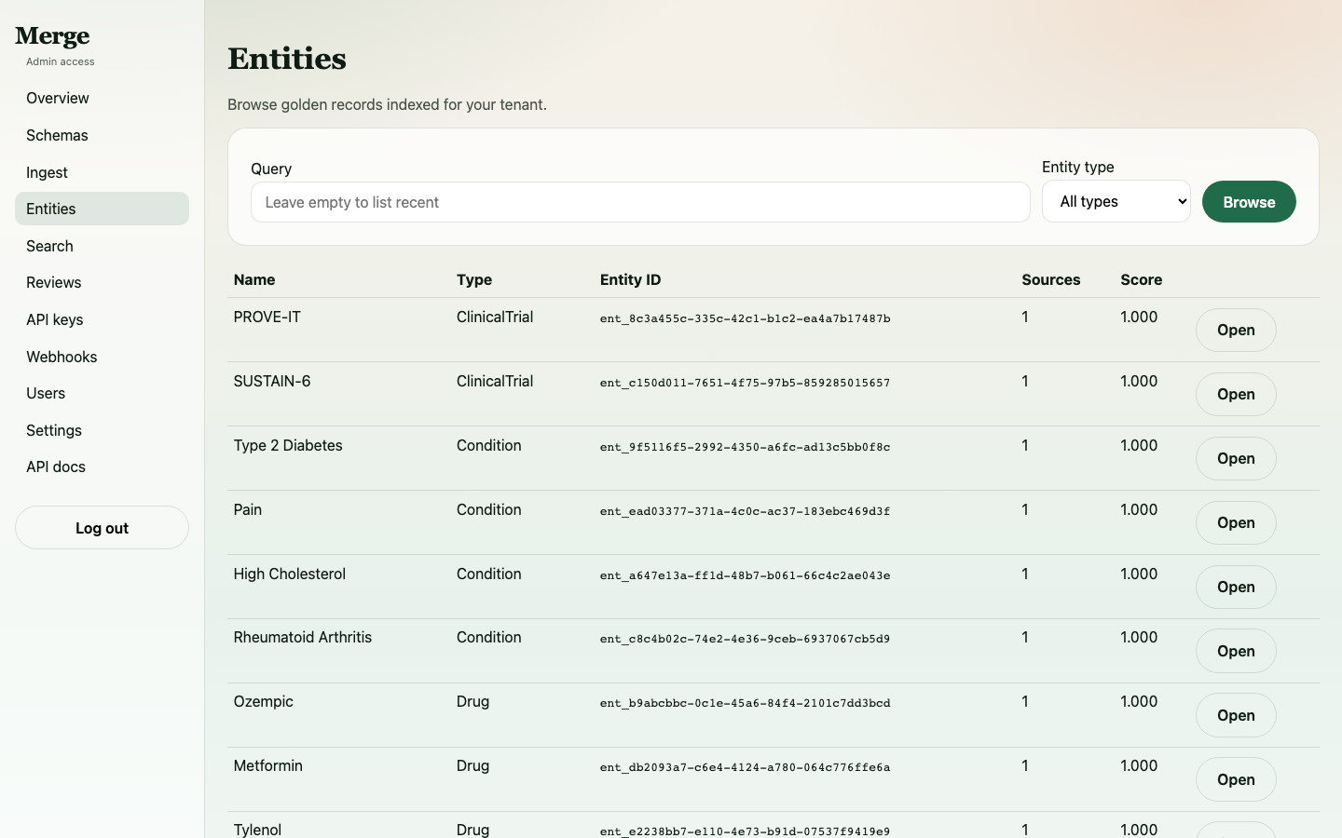Viewport: 1342px width, 838px height.
Task: Click Condition type in Pain row
Action: pos(489,509)
